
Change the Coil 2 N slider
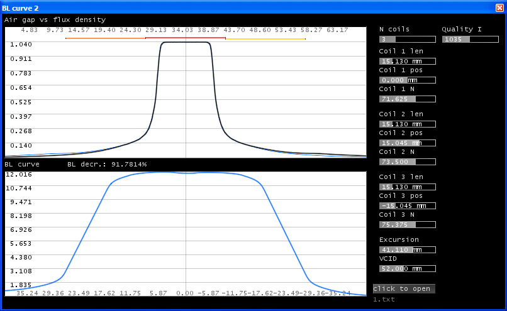pos(408,162)
